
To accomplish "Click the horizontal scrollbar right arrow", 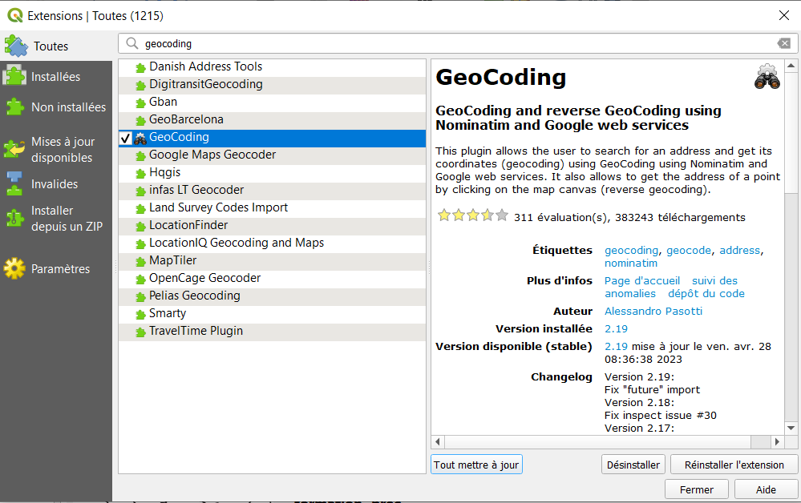I will [x=777, y=442].
